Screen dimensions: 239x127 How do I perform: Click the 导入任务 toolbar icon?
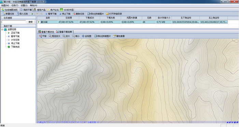[x=18, y=14]
